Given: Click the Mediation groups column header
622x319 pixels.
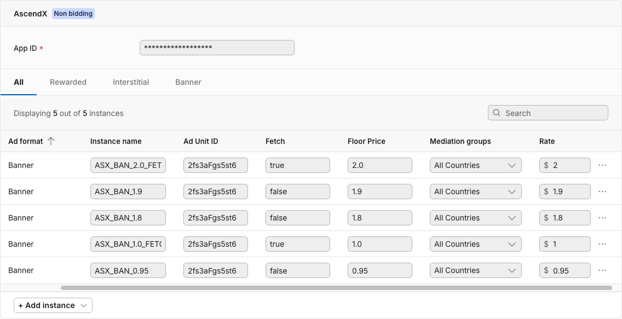Looking at the screenshot, I should (460, 141).
